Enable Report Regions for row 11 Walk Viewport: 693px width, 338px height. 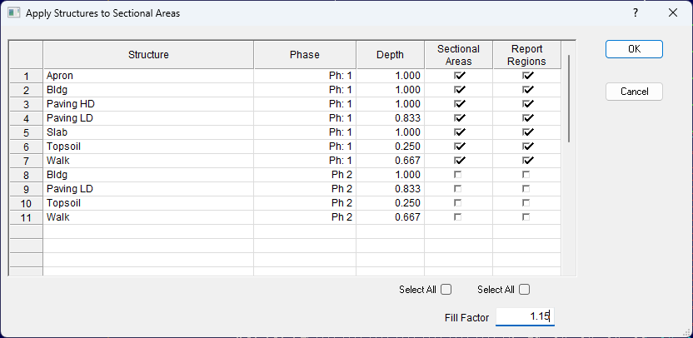pyautogui.click(x=526, y=217)
